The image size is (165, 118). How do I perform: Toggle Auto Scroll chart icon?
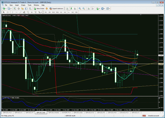click(x=89, y=9)
